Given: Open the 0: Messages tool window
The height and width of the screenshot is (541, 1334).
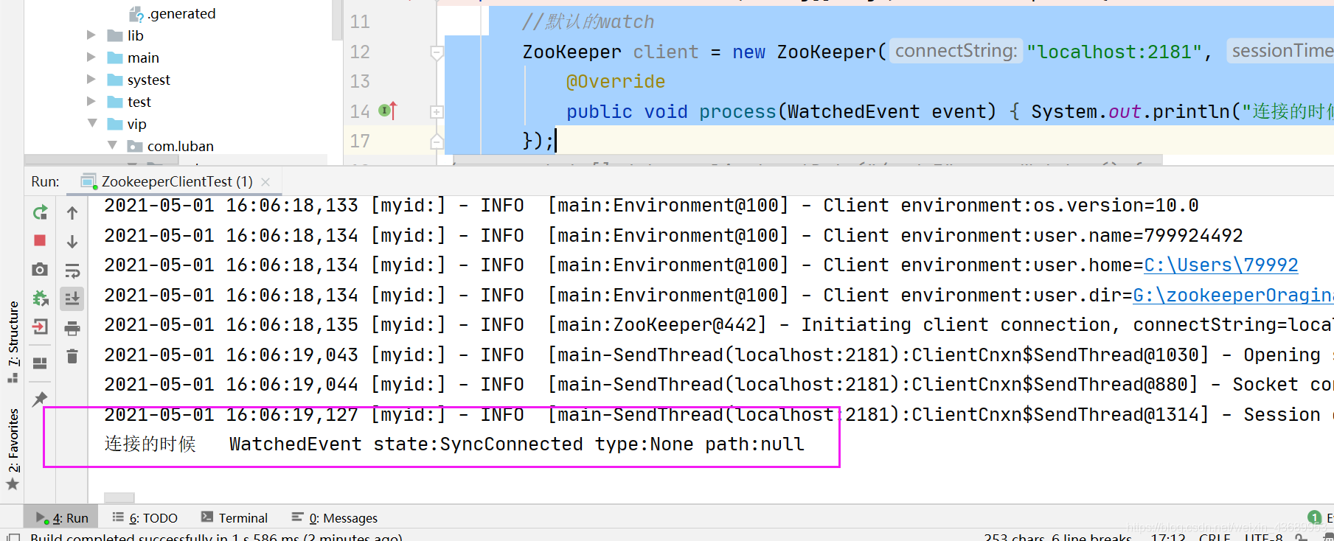Looking at the screenshot, I should pyautogui.click(x=335, y=517).
